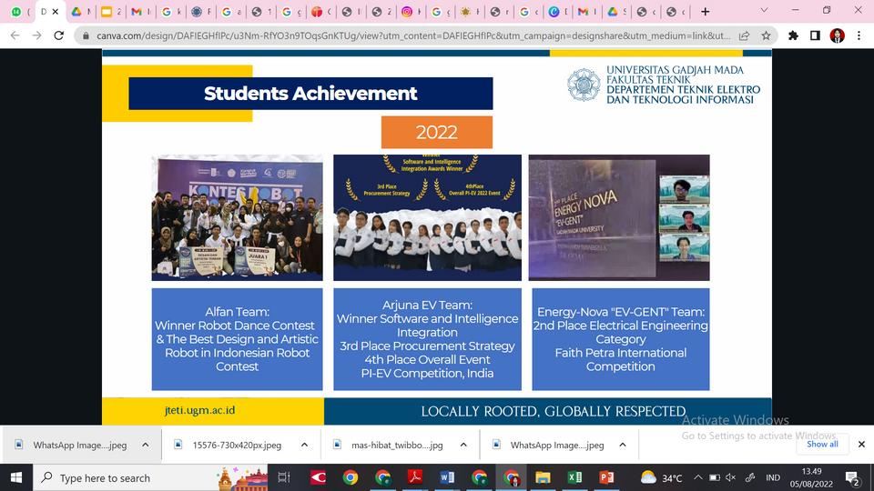Click the Students Achievement title
The width and height of the screenshot is (874, 491).
(x=310, y=94)
